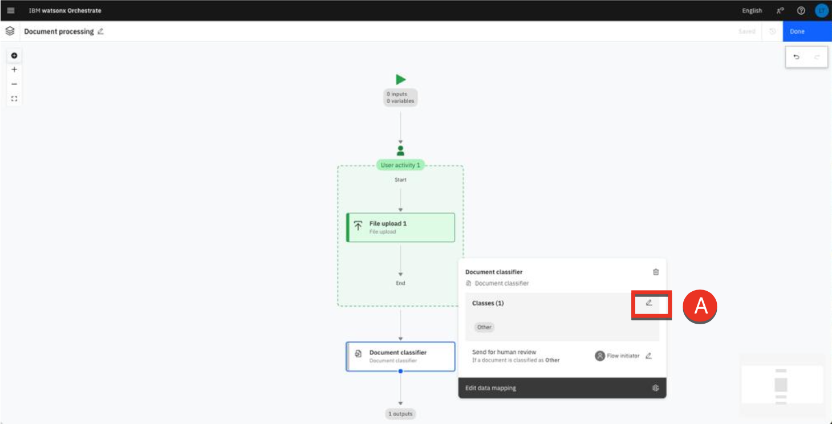This screenshot has width=832, height=424.
Task: Delete the Document classifier node with trash icon
Action: coord(655,272)
